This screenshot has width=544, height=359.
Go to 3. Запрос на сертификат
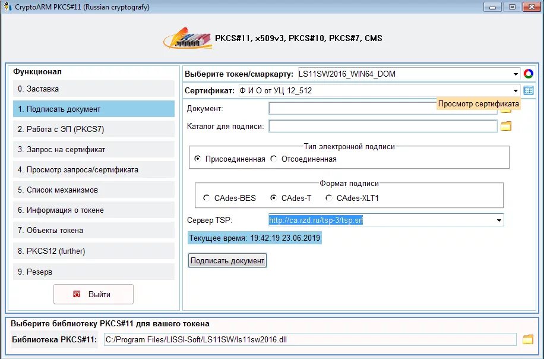tap(94, 150)
